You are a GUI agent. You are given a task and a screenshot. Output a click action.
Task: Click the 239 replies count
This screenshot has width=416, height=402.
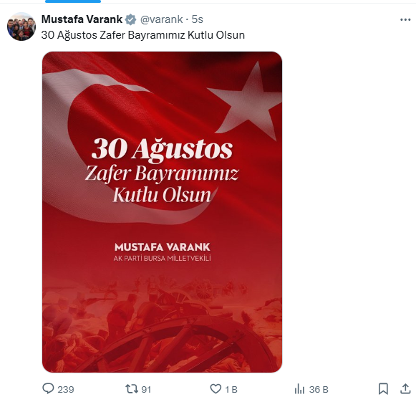click(66, 390)
